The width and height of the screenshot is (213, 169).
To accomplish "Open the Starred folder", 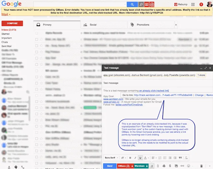I will (x=5, y=34).
